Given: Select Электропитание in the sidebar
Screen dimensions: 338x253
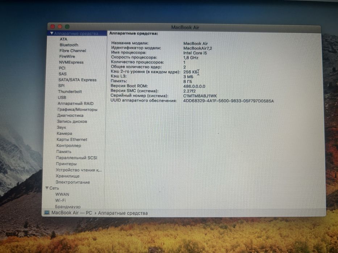Looking at the screenshot, I should (73, 182).
